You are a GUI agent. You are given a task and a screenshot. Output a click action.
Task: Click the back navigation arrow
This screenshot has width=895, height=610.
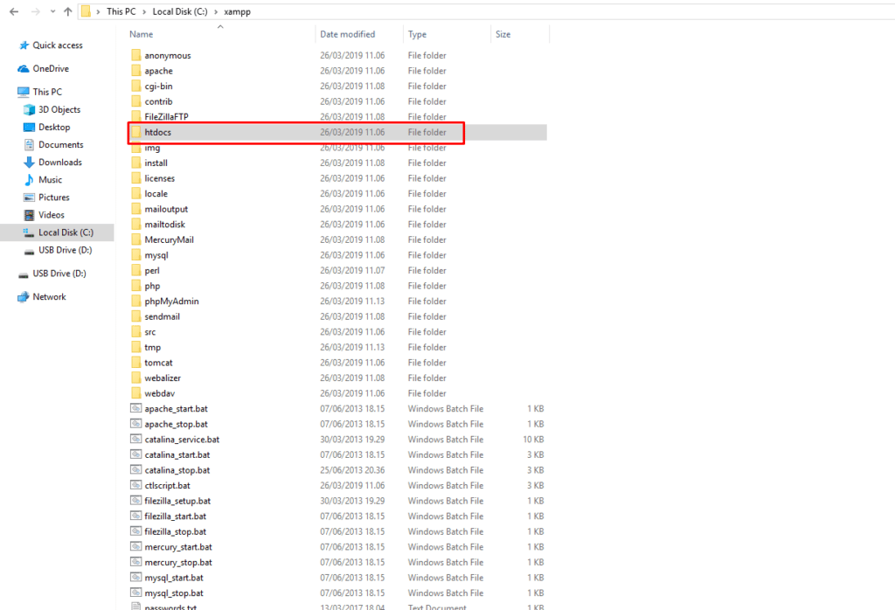(x=12, y=10)
